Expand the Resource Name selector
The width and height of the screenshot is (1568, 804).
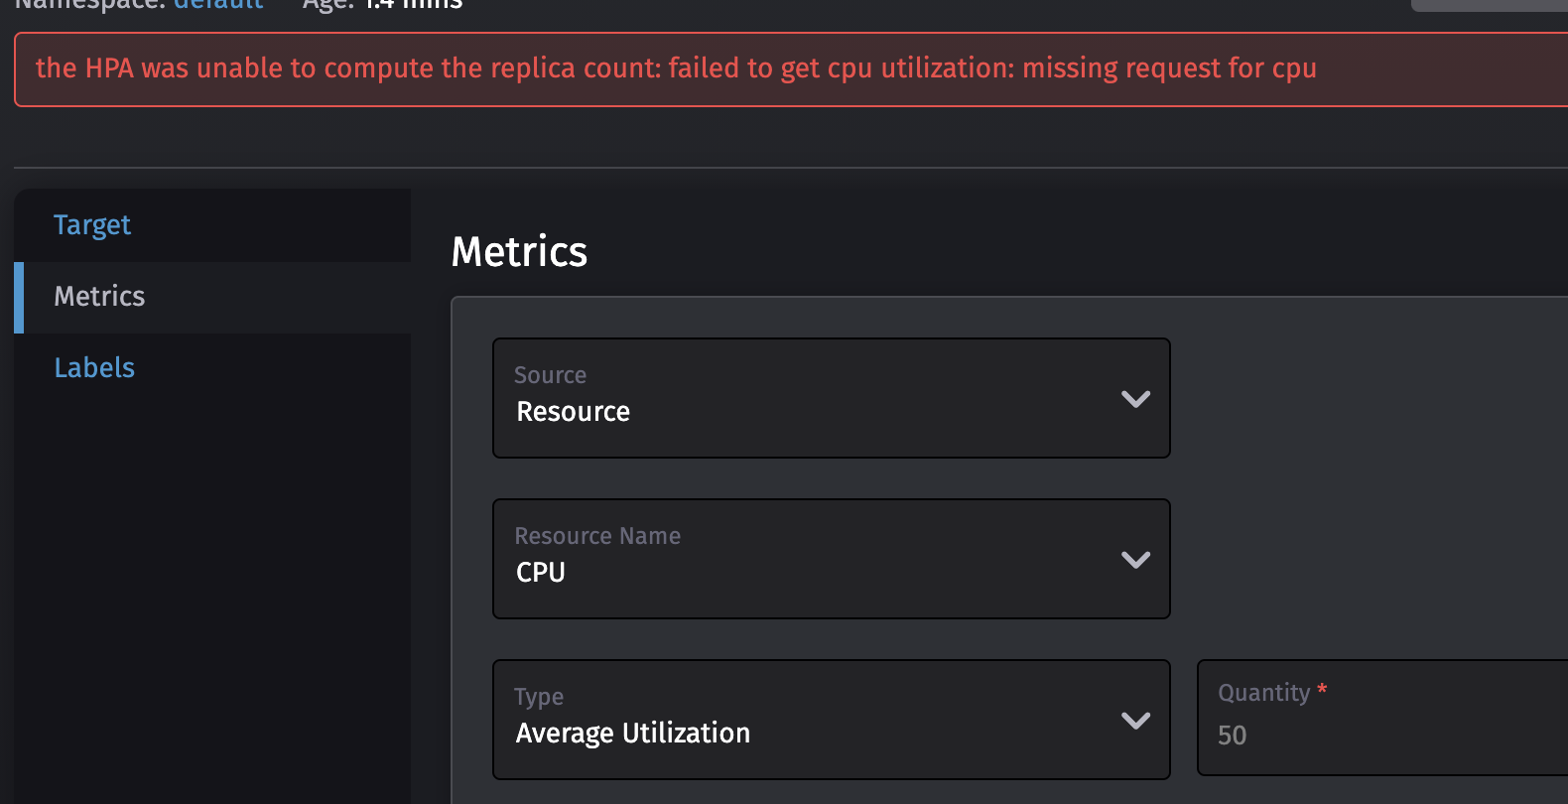tap(831, 559)
